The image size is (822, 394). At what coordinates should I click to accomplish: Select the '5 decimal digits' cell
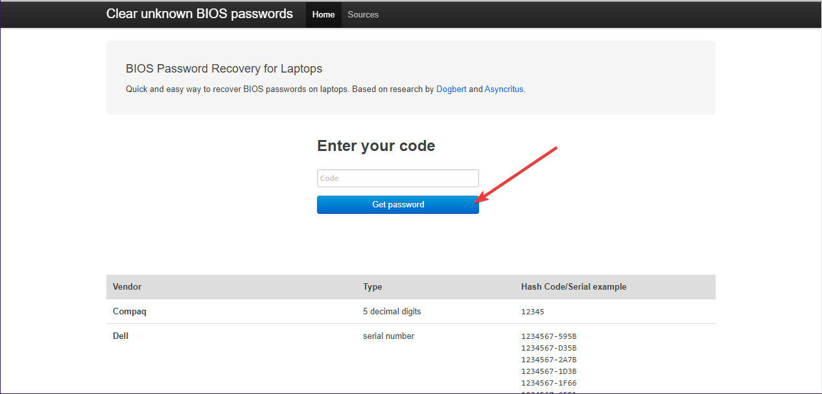click(x=392, y=311)
